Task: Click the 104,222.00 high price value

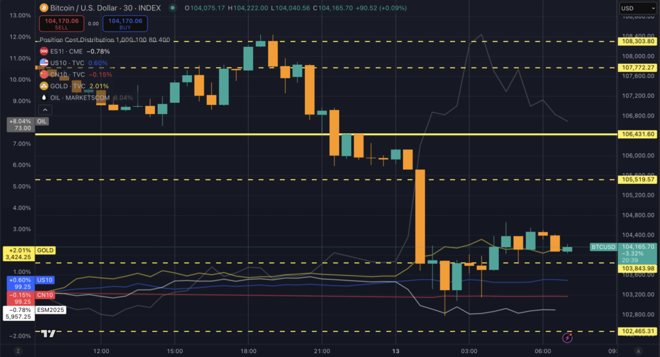Action: coord(251,8)
